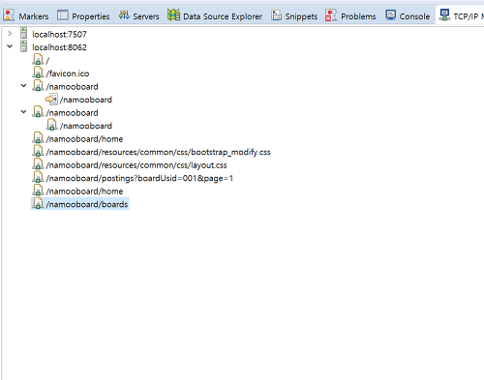Image resolution: width=484 pixels, height=380 pixels.
Task: Click the request icon beside /favicon.ico
Action: 38,73
